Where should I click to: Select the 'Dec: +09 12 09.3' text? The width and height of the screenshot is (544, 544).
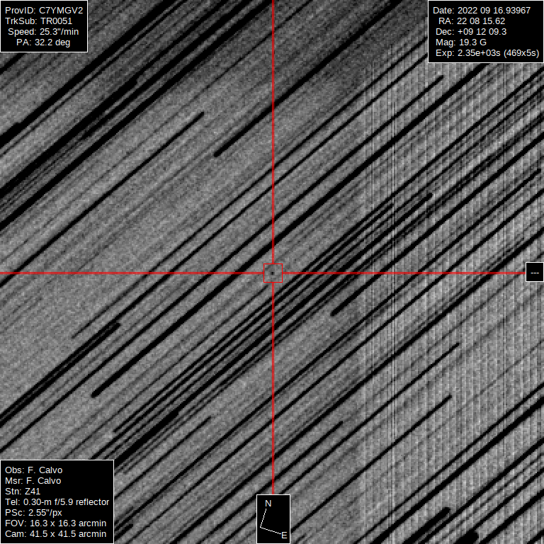pos(471,32)
